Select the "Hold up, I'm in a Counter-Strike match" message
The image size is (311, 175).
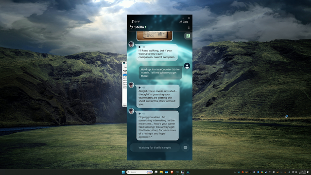pyautogui.click(x=160, y=72)
